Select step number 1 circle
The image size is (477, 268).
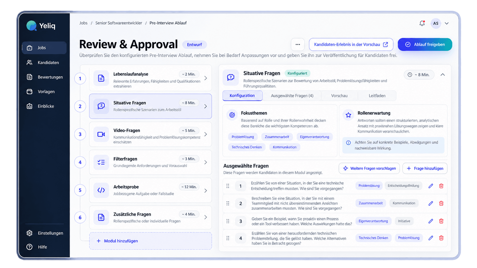pos(80,79)
